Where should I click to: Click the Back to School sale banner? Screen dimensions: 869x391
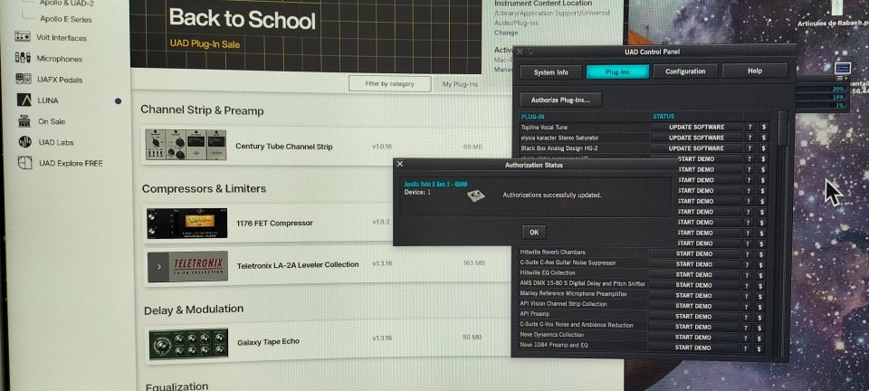pos(305,34)
